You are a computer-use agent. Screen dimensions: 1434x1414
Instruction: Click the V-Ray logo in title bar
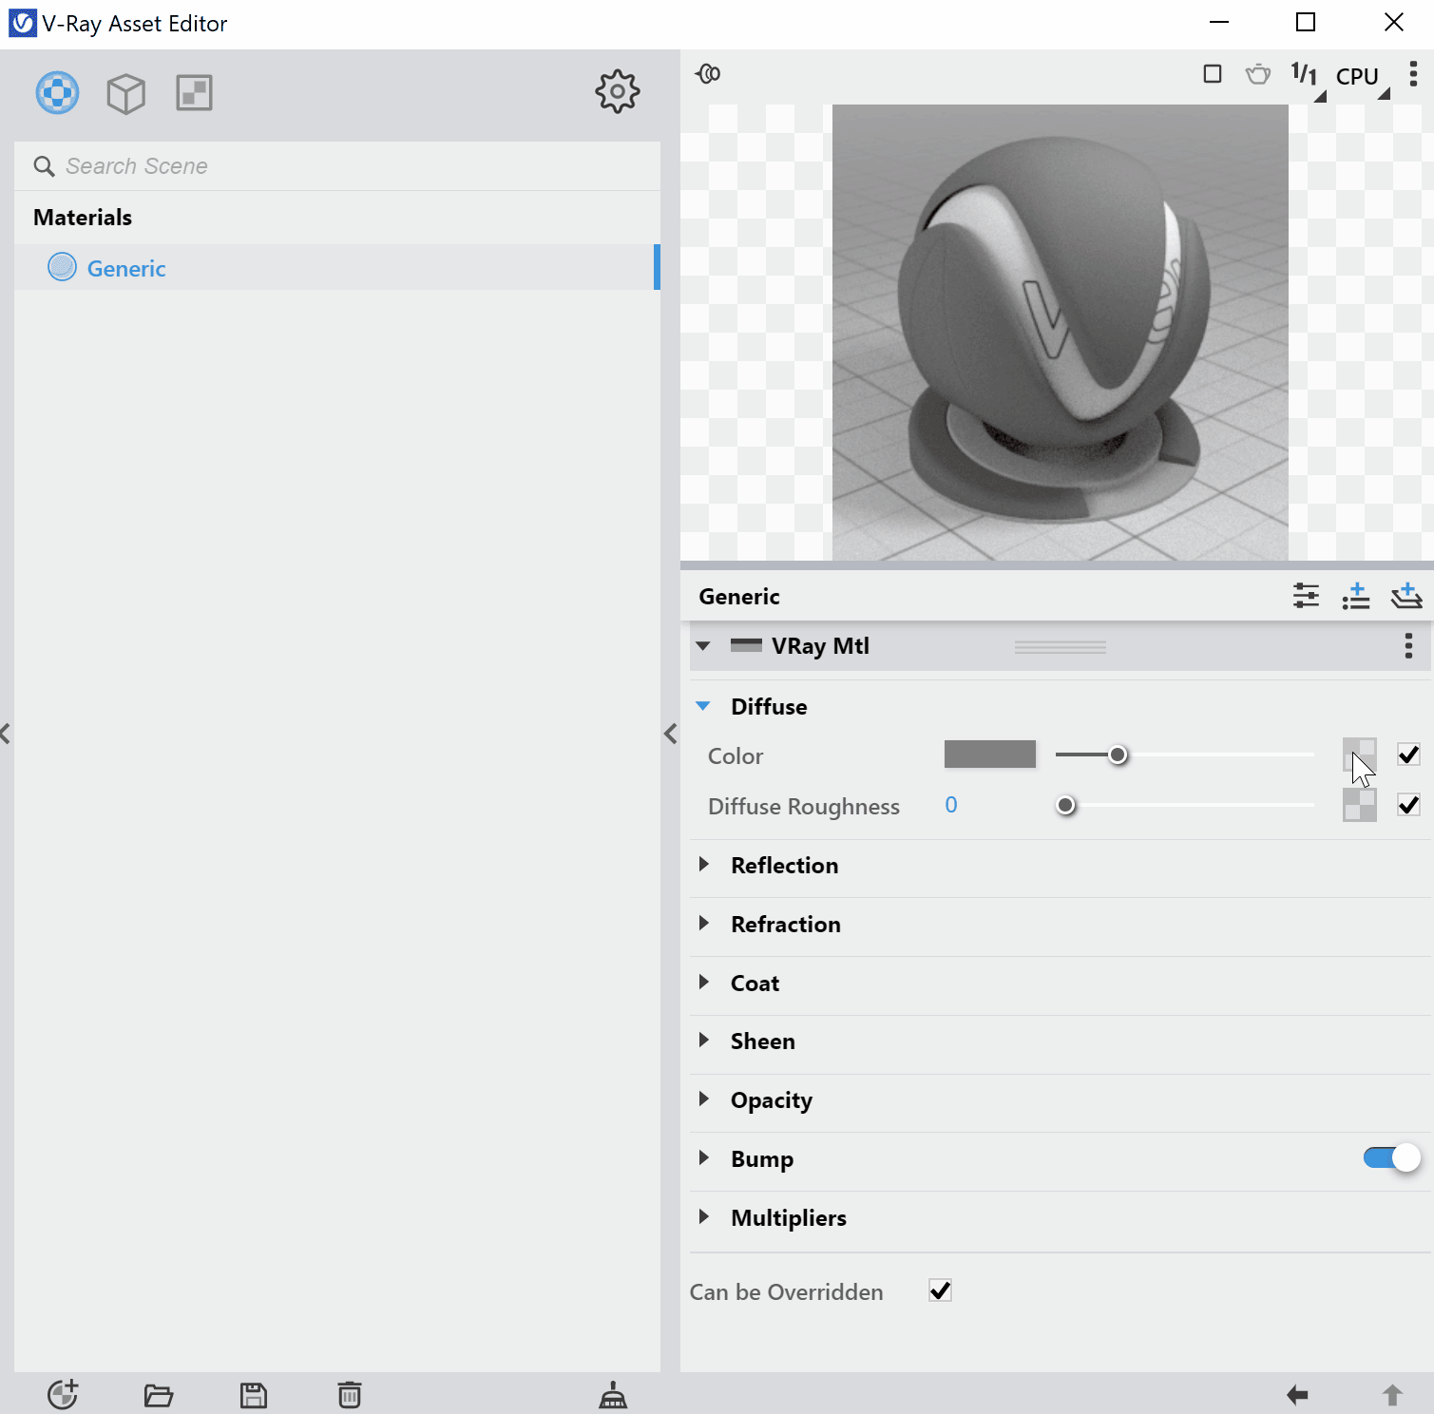(22, 23)
